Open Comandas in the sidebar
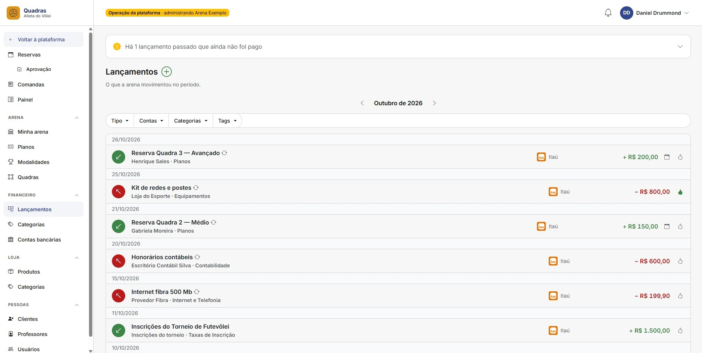702x353 pixels. [x=44, y=85]
